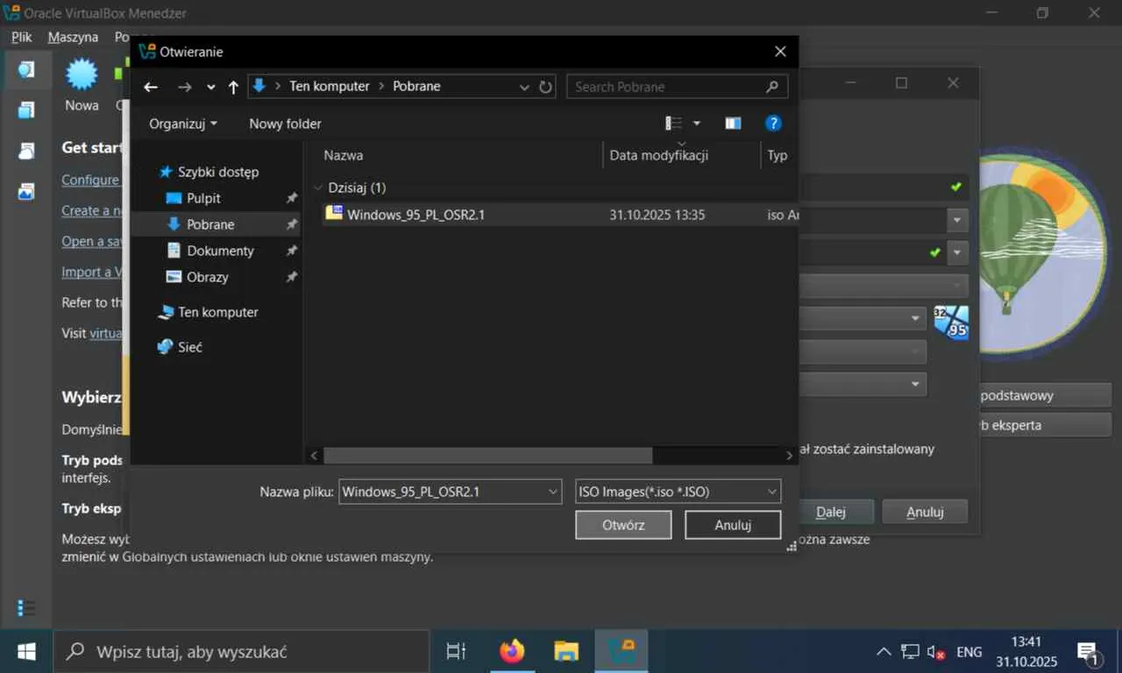
Task: Click the search magnifier icon
Action: coord(772,87)
